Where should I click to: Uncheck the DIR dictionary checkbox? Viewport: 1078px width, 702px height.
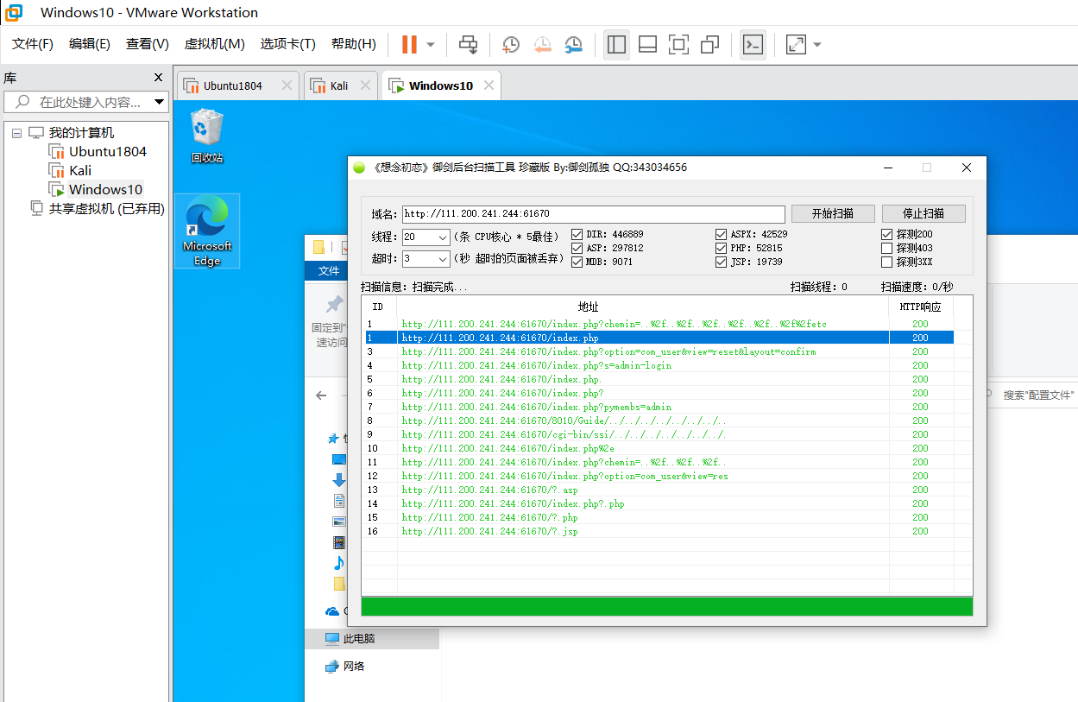coord(577,234)
